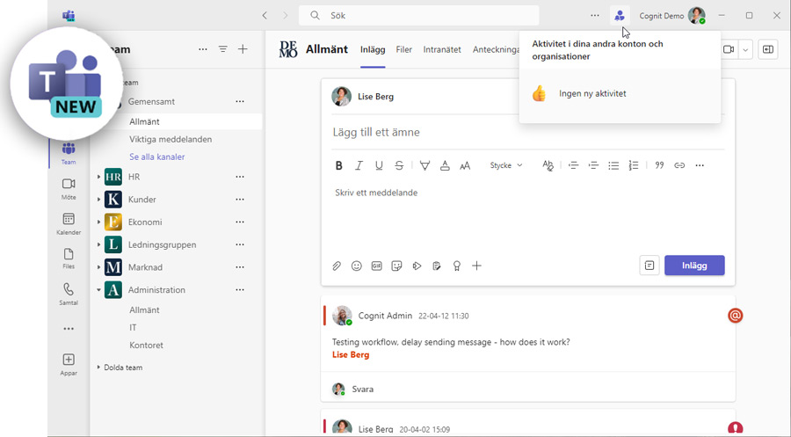Click the quote formatting icon
The image size is (791, 437).
point(659,165)
